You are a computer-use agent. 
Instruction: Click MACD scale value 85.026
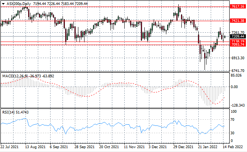(x=236, y=75)
